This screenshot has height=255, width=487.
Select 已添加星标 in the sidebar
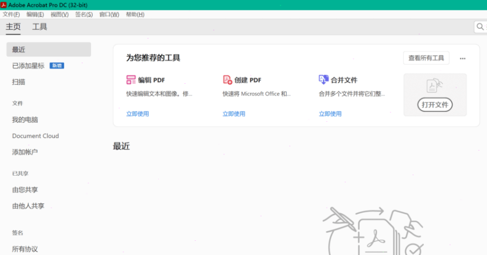[28, 66]
